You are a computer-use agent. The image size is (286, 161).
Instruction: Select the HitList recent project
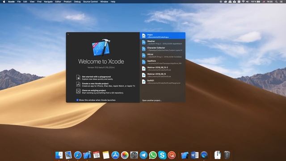[x=163, y=55]
